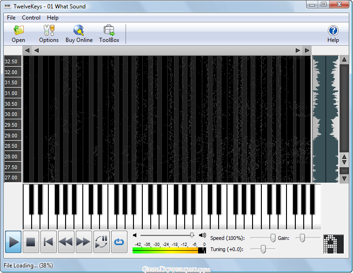Click the vertical scrollbar bottom down arrow

point(344,178)
